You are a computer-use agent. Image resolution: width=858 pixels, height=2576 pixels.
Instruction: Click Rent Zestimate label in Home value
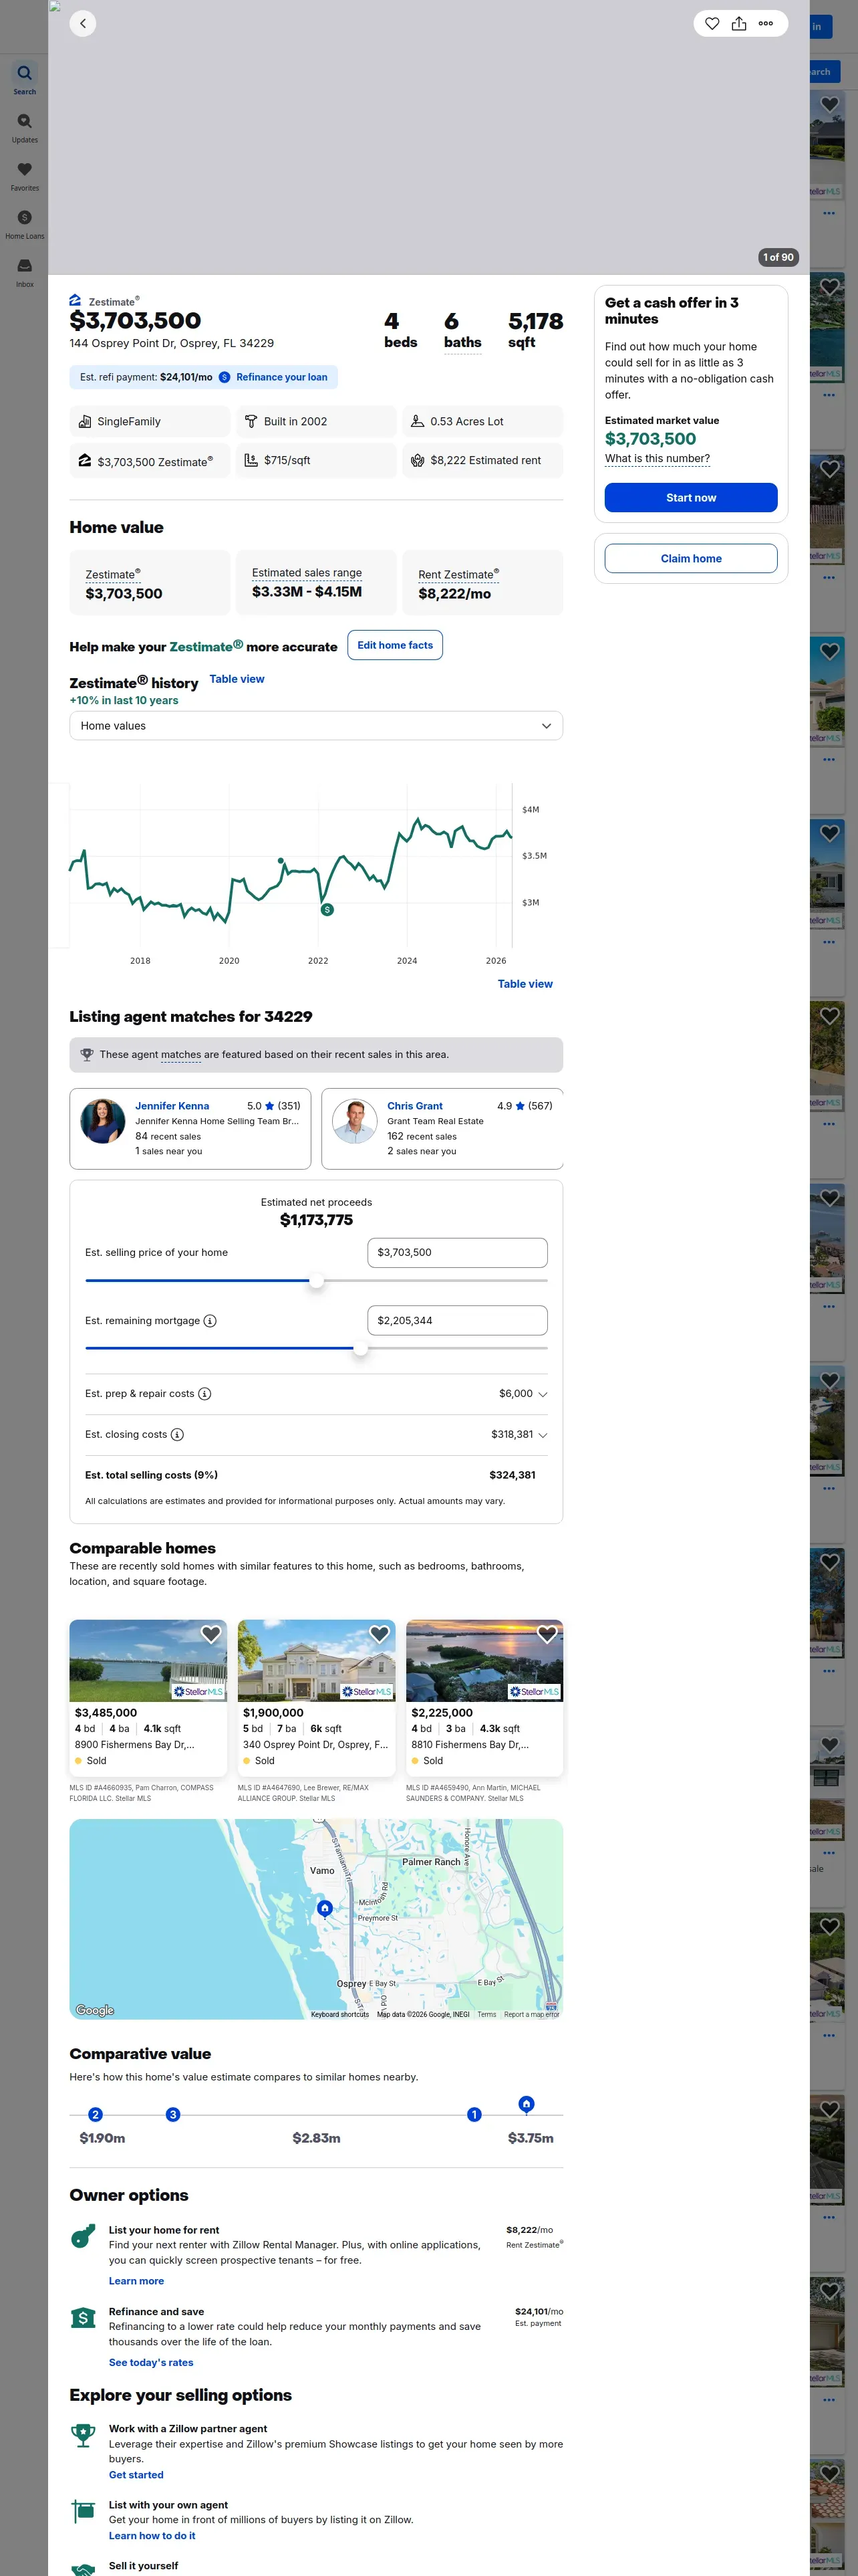[458, 575]
